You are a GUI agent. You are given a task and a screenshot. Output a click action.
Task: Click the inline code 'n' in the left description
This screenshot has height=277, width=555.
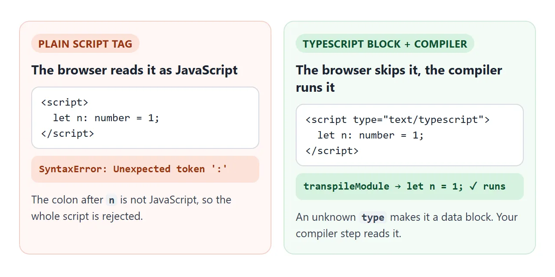[112, 200]
